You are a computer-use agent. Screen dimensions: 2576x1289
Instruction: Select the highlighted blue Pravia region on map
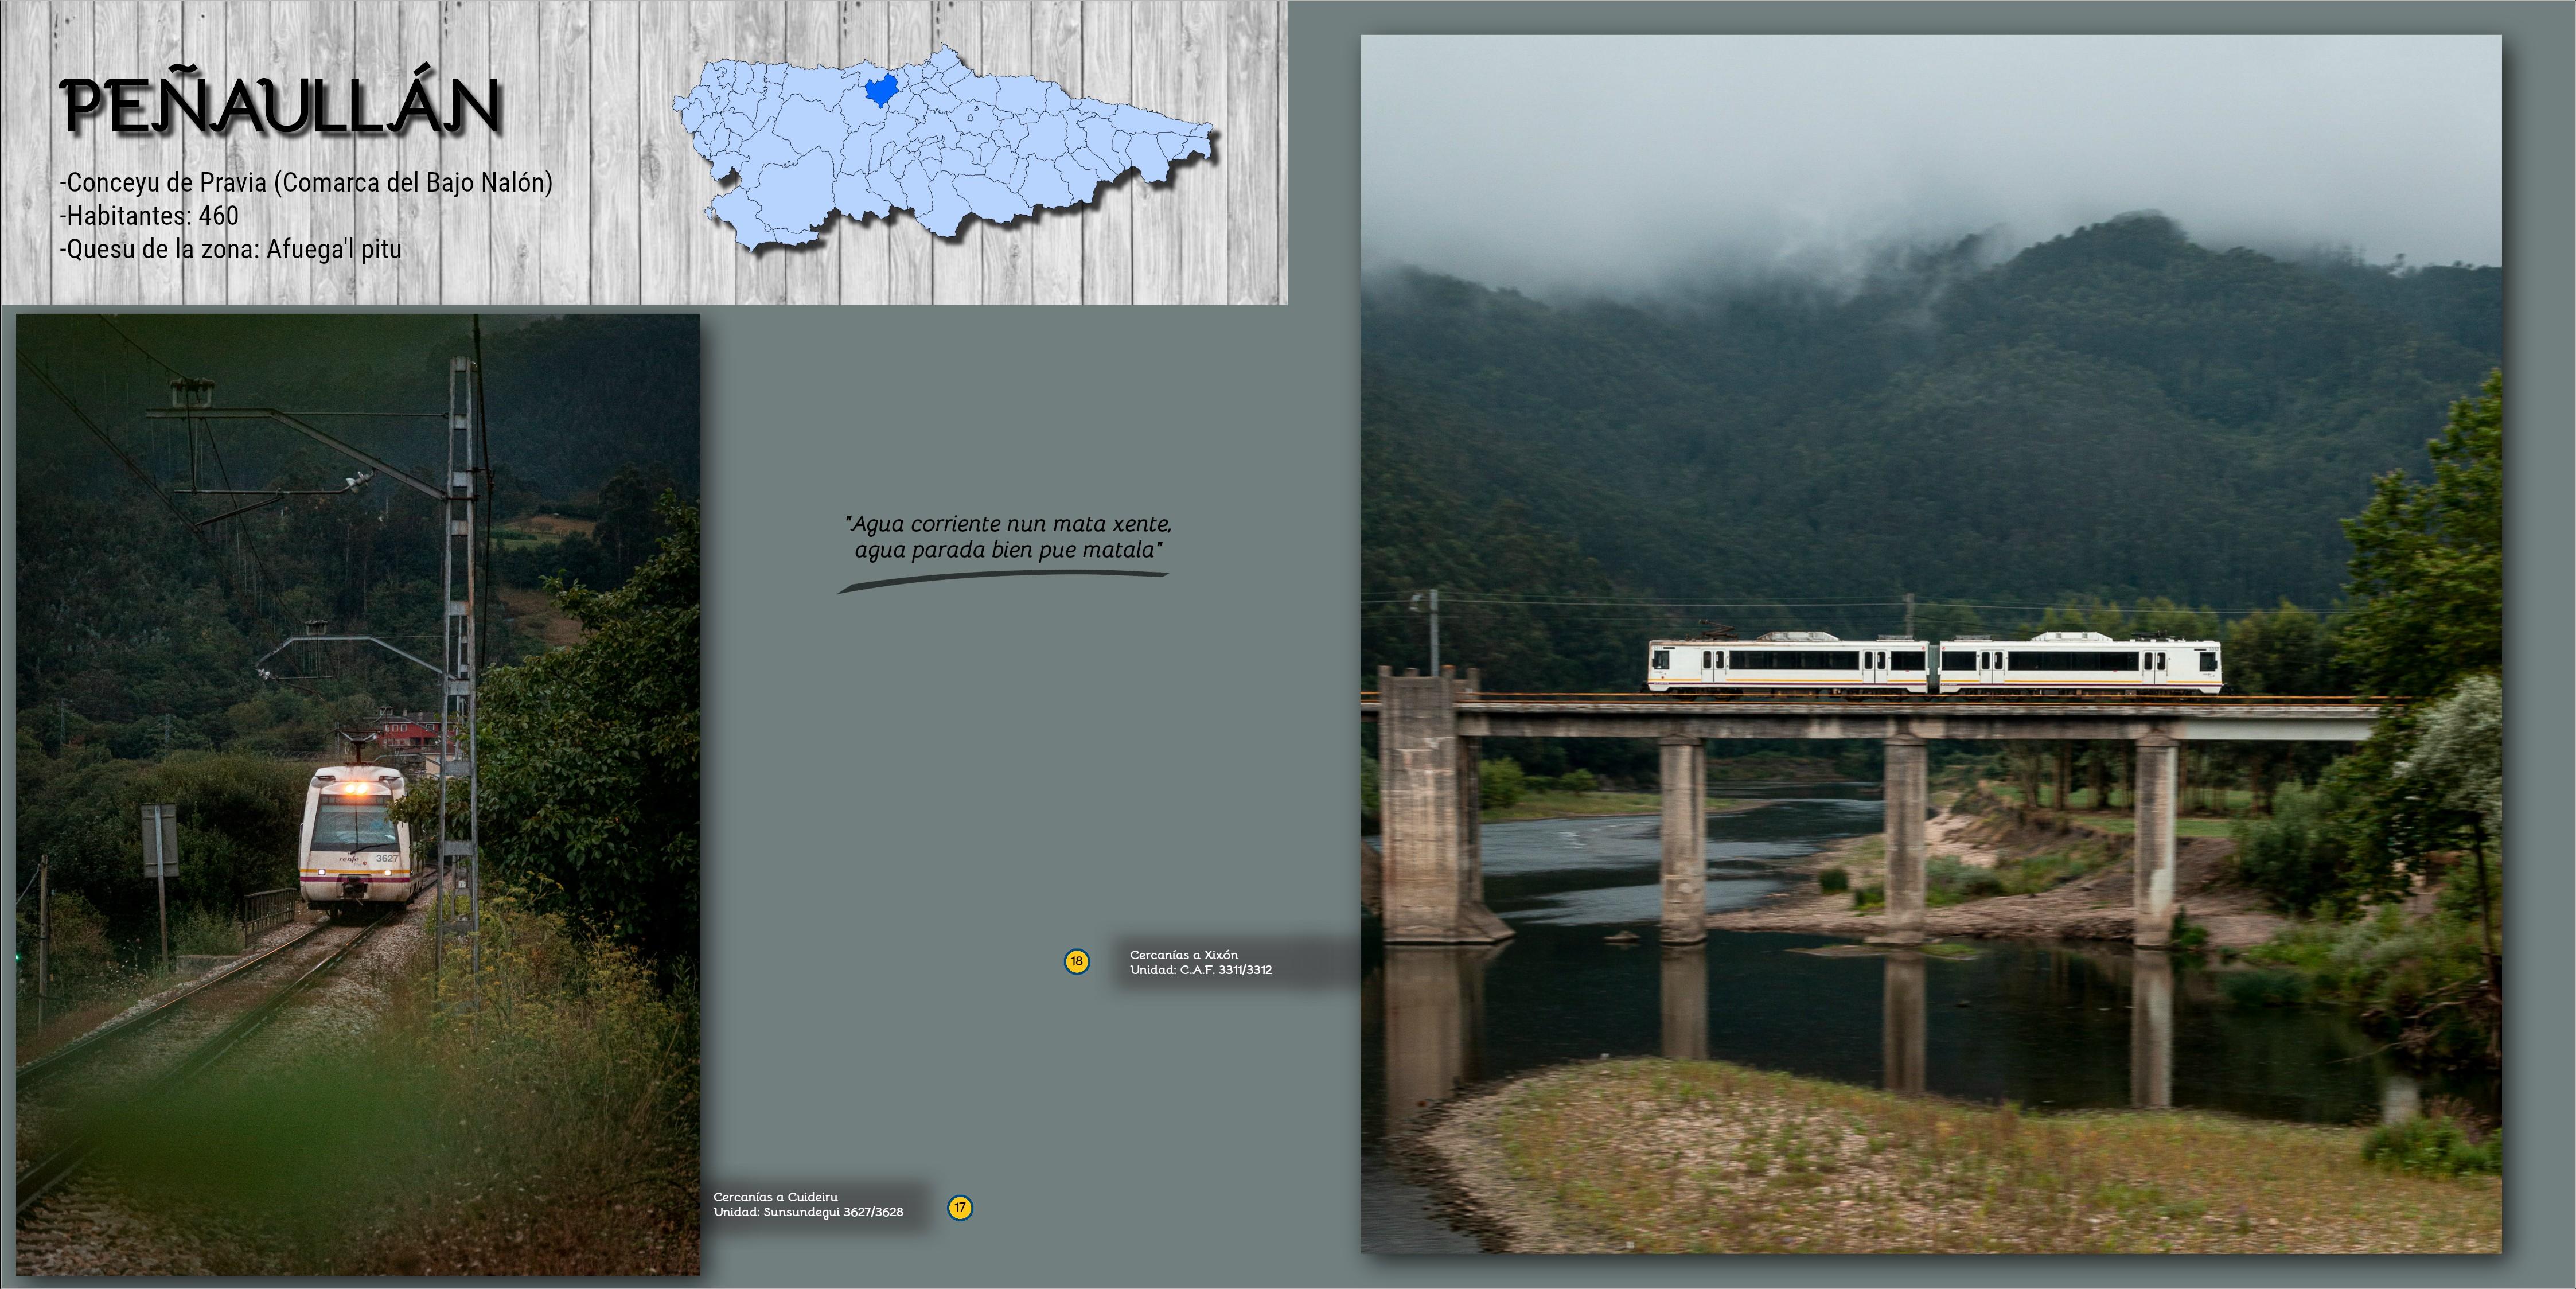coord(880,89)
